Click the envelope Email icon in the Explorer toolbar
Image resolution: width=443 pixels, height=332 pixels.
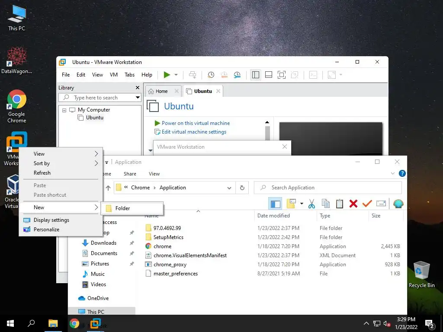[381, 204]
